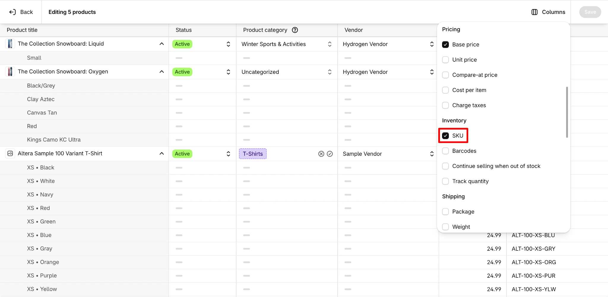Click the columns panel scrollbar

[567, 112]
